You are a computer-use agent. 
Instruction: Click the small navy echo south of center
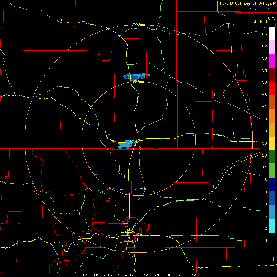[x=120, y=187]
